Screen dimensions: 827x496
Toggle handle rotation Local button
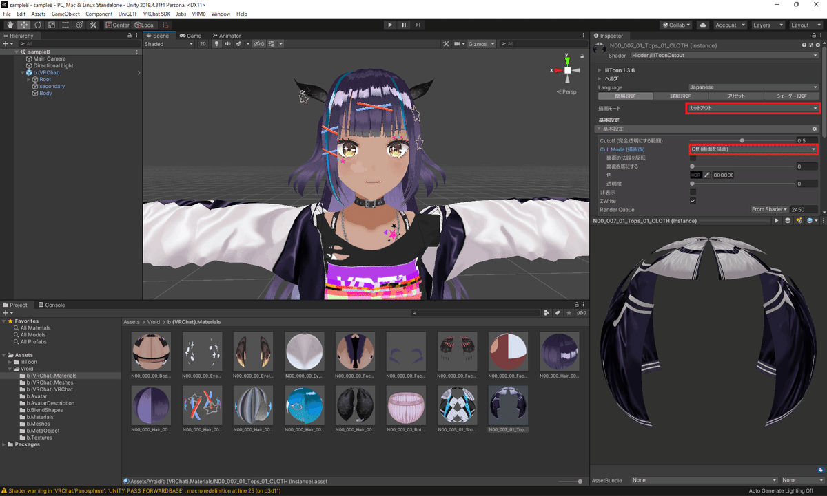pos(145,25)
